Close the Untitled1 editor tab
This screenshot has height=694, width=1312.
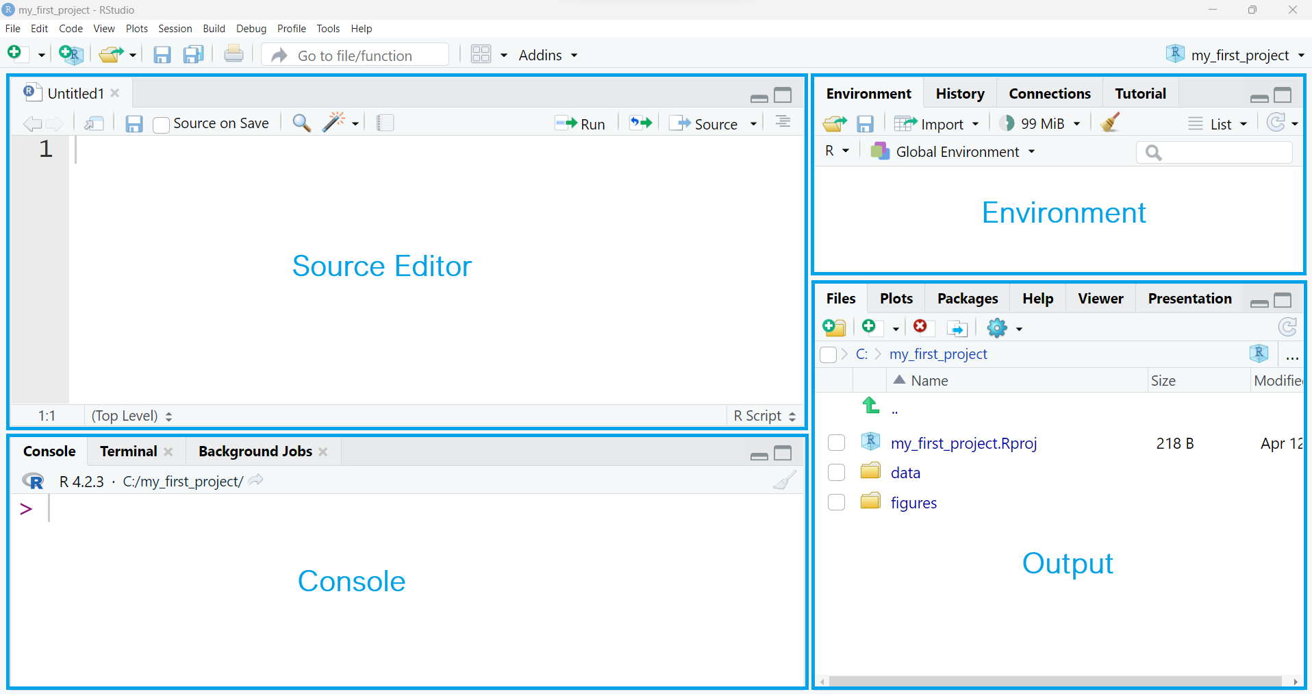tap(115, 93)
